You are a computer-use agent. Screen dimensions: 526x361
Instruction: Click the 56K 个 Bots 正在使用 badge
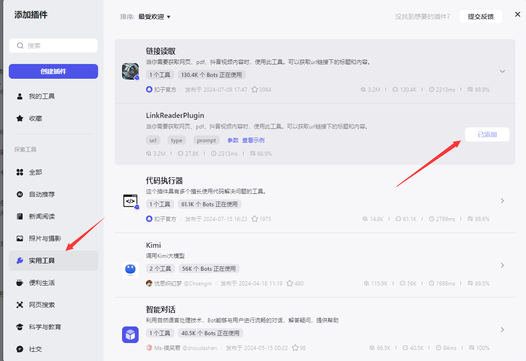tap(209, 269)
